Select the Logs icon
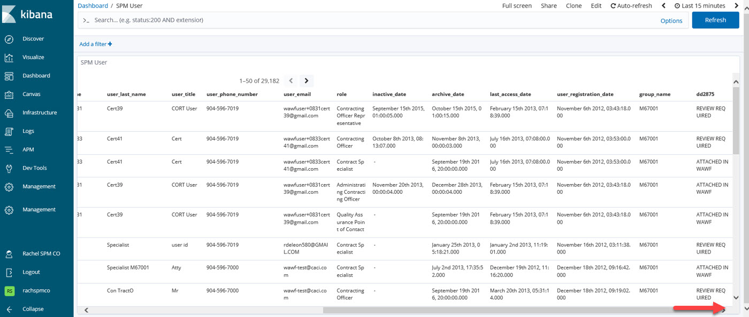Viewport: 749px width, 317px height. (x=9, y=131)
